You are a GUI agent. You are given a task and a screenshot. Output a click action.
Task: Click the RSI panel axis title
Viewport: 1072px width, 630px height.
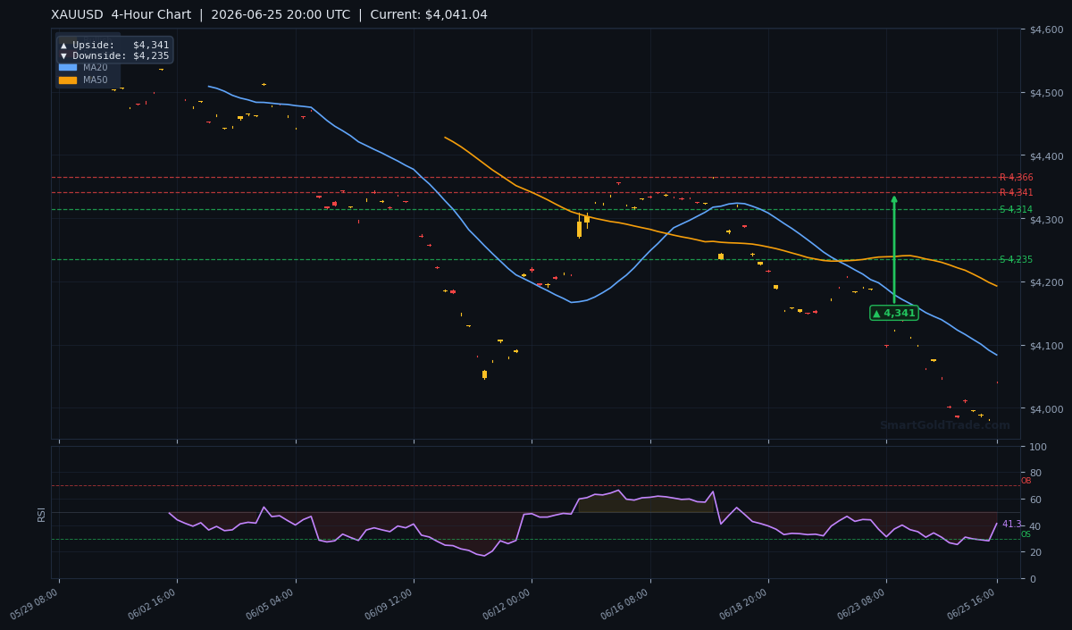click(41, 513)
